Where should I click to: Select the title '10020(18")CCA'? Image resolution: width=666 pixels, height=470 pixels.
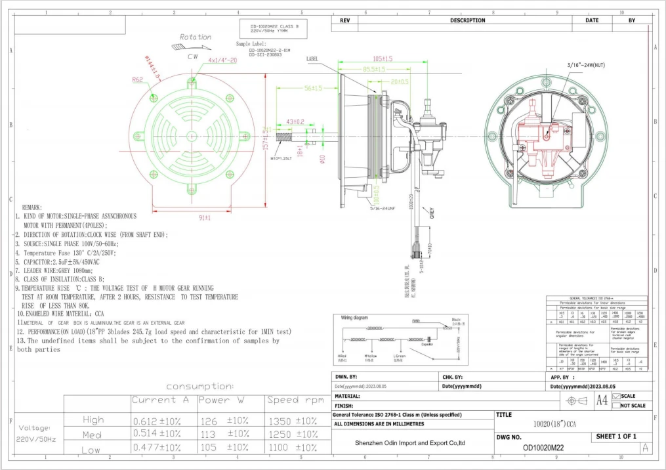554,423
